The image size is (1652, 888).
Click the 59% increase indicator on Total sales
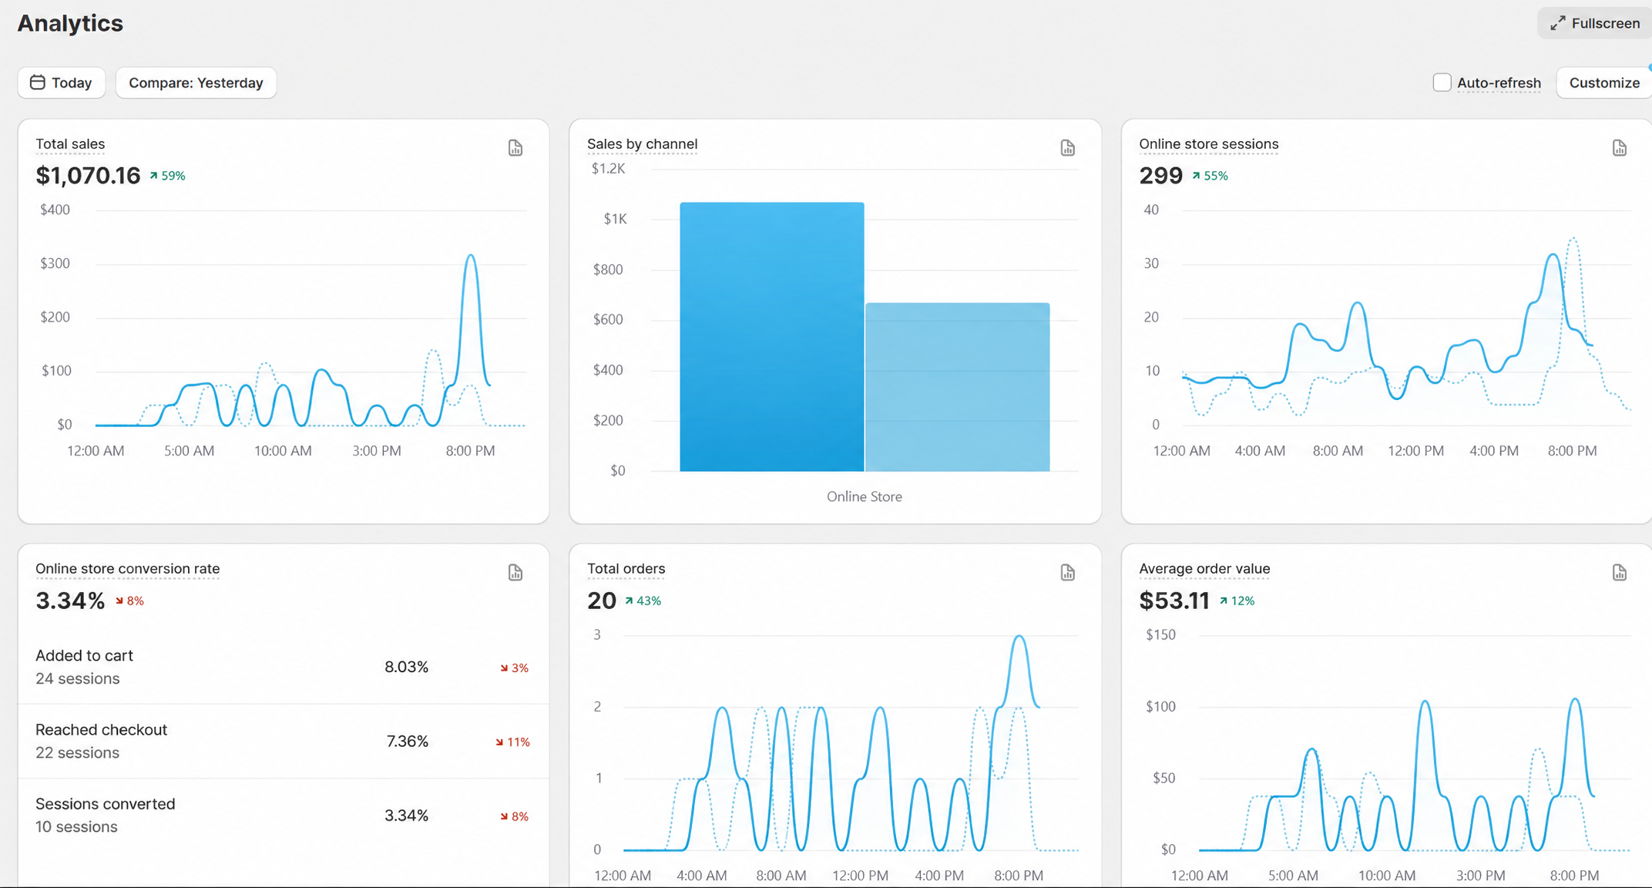tap(167, 176)
